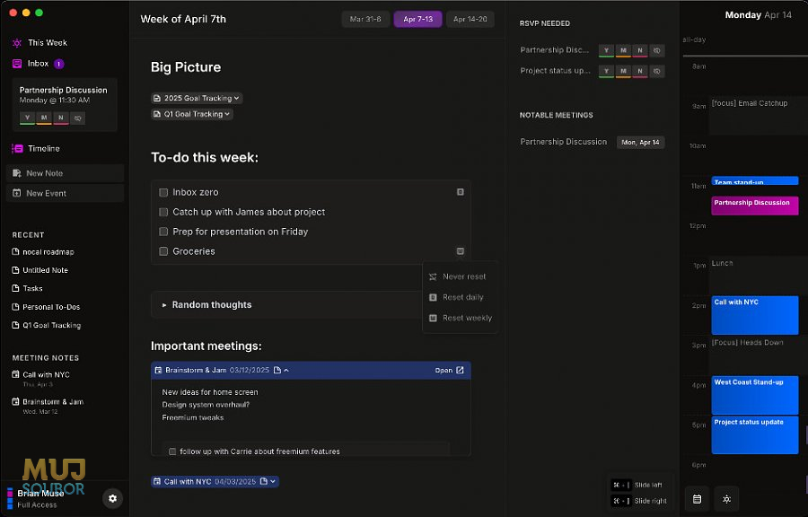808x517 pixels.
Task: Switch to Apr 14-20 week tab
Action: point(470,19)
